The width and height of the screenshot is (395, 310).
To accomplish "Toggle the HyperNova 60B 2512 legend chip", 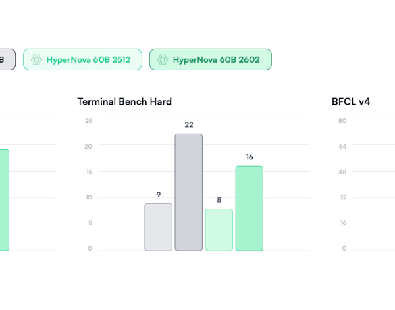I will (x=82, y=60).
